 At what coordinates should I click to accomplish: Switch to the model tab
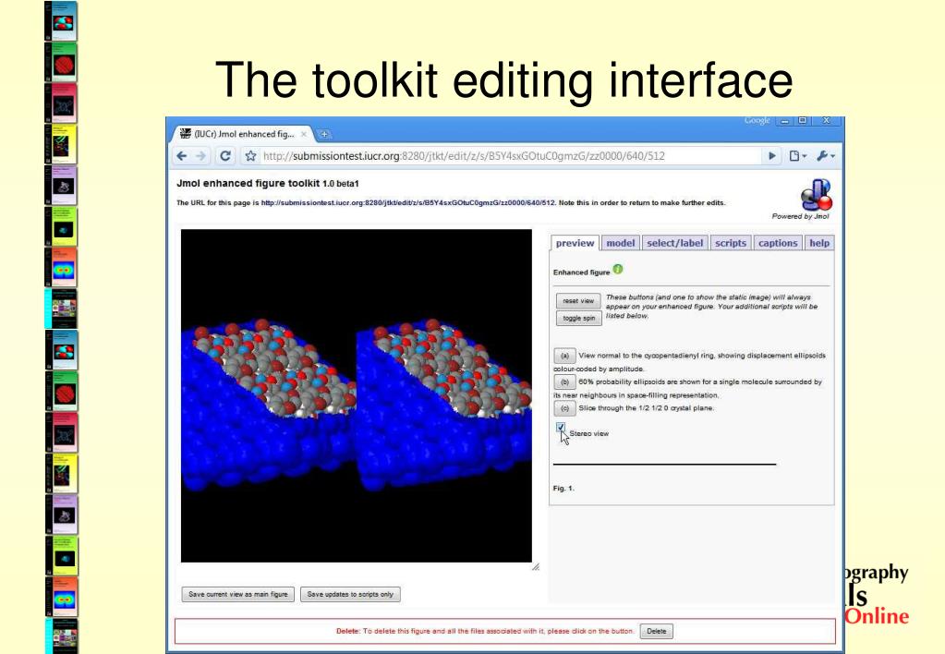pyautogui.click(x=620, y=243)
